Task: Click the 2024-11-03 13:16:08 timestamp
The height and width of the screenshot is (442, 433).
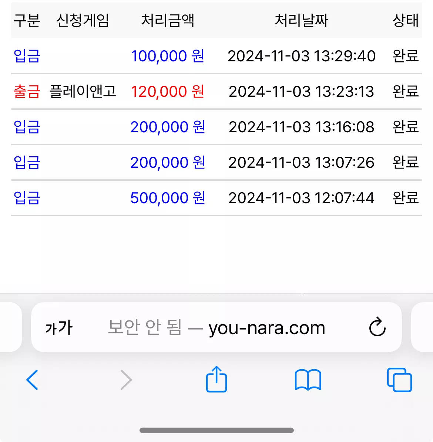Action: coord(302,127)
